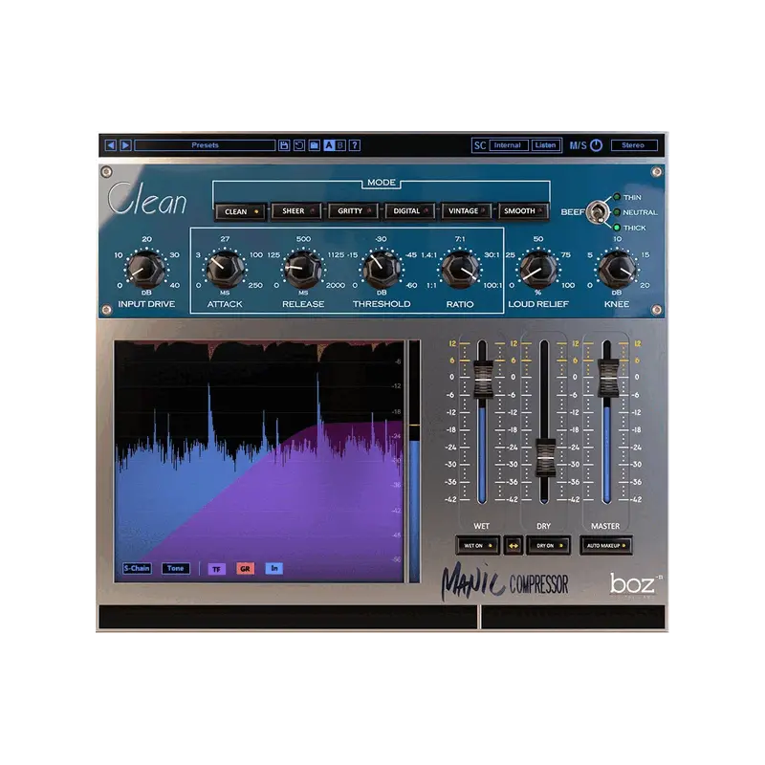Viewport: 765px width, 765px height.
Task: Toggle the blue In graph layer
Action: click(x=274, y=568)
